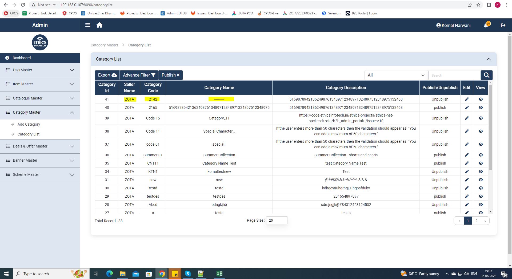This screenshot has width=512, height=279.
Task: Click the Export button
Action: pyautogui.click(x=107, y=75)
